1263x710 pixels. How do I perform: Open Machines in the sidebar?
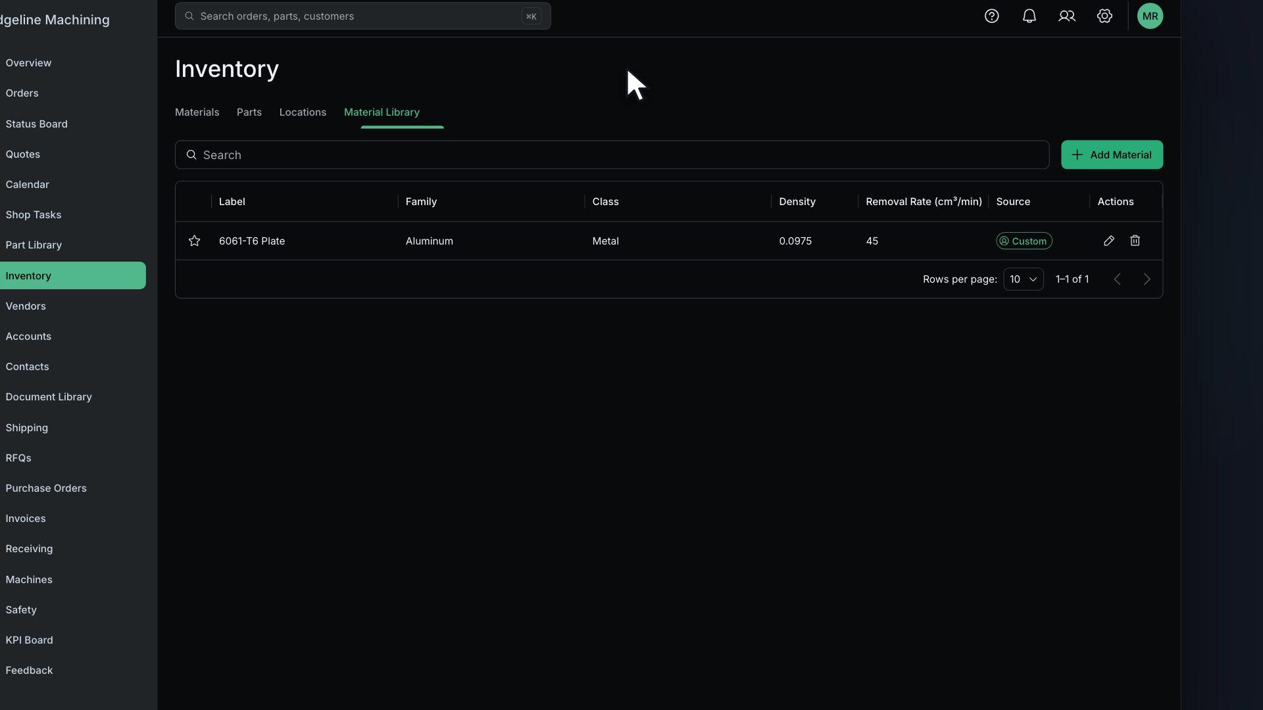click(29, 580)
